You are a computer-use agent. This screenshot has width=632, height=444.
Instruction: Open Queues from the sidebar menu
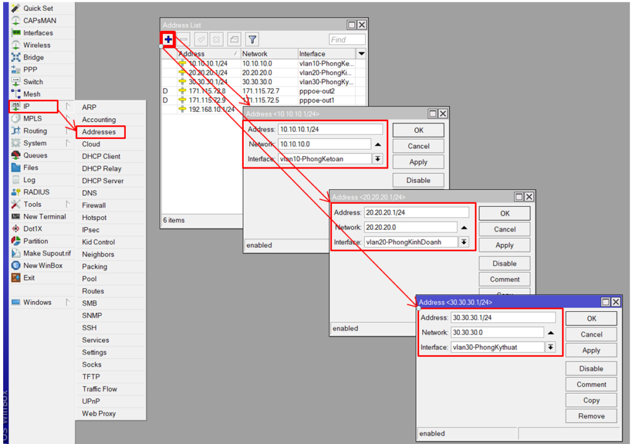click(x=35, y=156)
